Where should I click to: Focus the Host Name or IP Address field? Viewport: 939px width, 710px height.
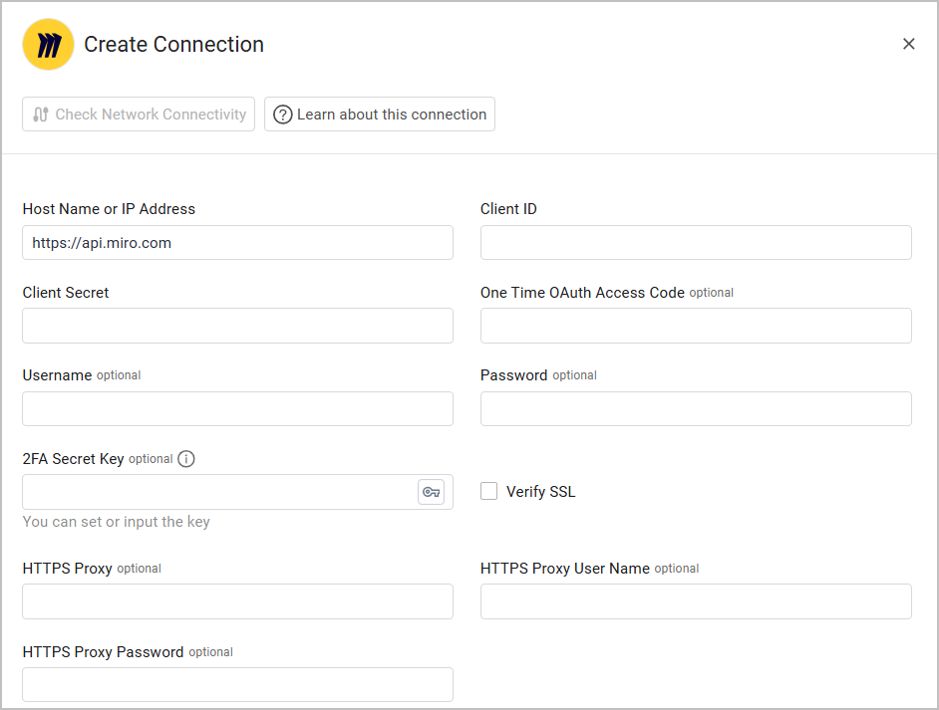[x=237, y=243]
